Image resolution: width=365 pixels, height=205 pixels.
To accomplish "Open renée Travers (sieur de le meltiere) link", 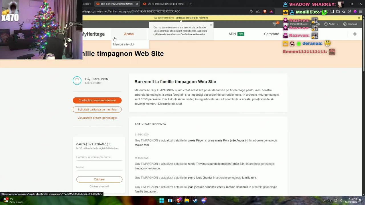I will 217,164.
